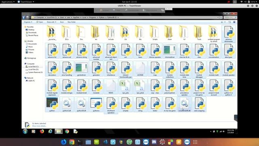This screenshot has width=259, height=146.
Task: Open Documents in Libraries sidebar
Action: [x=31, y=44]
